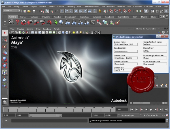The width and height of the screenshot is (170, 129).
Task: Play the animation forwards
Action: [x=151, y=109]
